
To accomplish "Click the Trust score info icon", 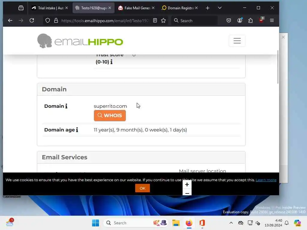I will 112,62.
